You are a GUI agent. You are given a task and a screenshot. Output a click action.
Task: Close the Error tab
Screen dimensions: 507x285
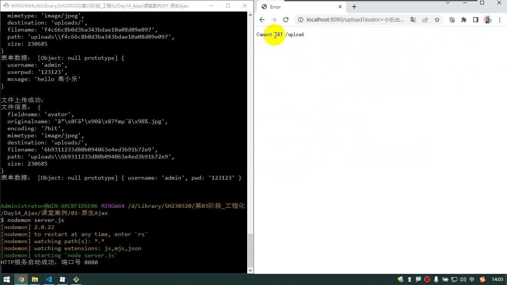point(340,7)
